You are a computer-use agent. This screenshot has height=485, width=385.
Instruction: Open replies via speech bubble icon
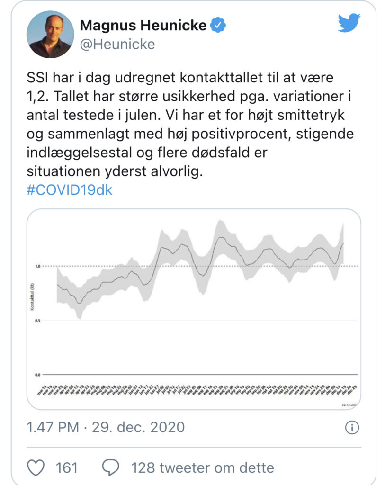[x=111, y=467]
